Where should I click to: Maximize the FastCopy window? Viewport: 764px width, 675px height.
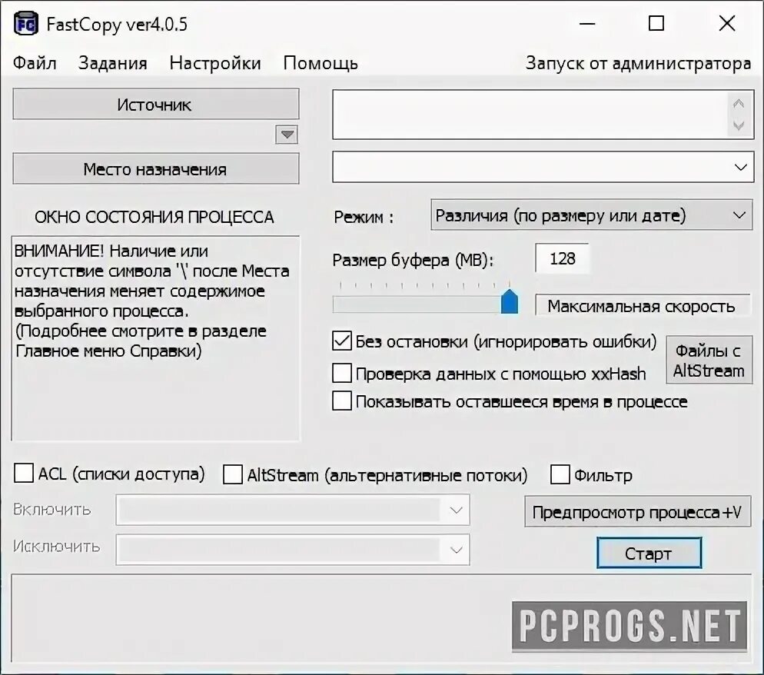point(656,23)
